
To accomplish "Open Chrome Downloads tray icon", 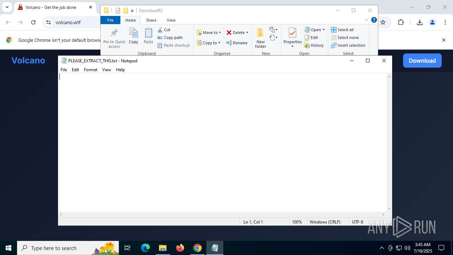I will coord(419,22).
